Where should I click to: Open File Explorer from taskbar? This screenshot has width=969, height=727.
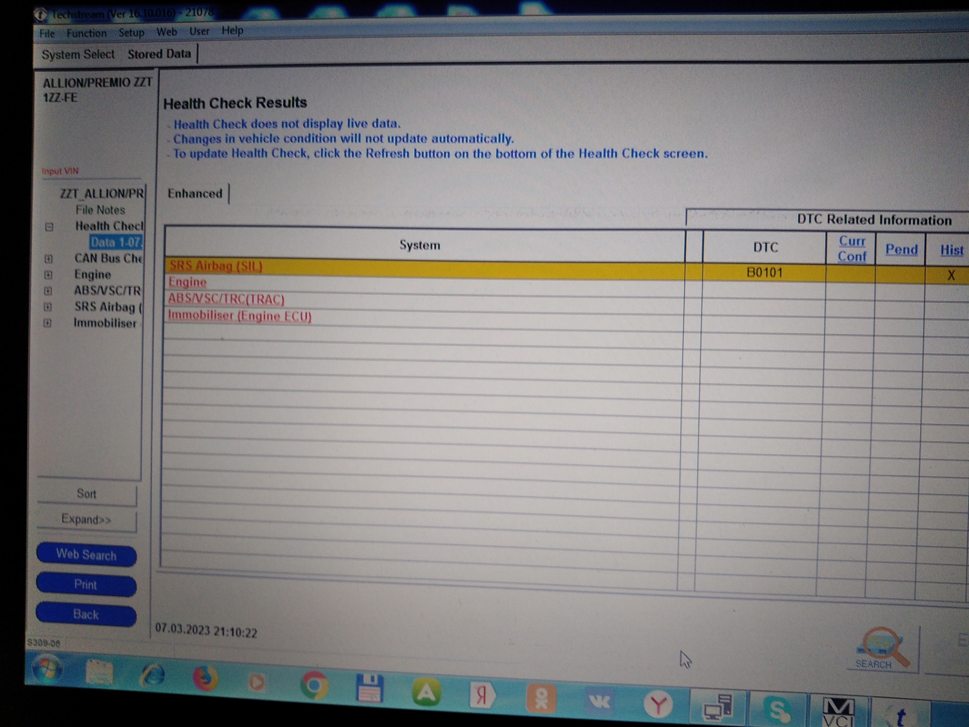click(99, 672)
